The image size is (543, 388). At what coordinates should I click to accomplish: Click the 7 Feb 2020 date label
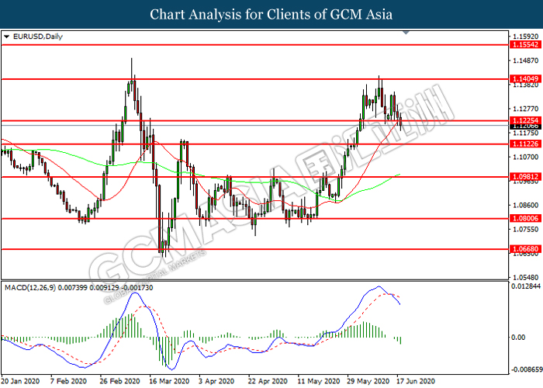68,381
